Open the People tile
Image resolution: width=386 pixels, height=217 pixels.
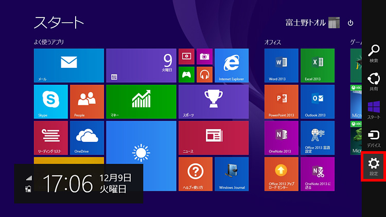pos(87,102)
